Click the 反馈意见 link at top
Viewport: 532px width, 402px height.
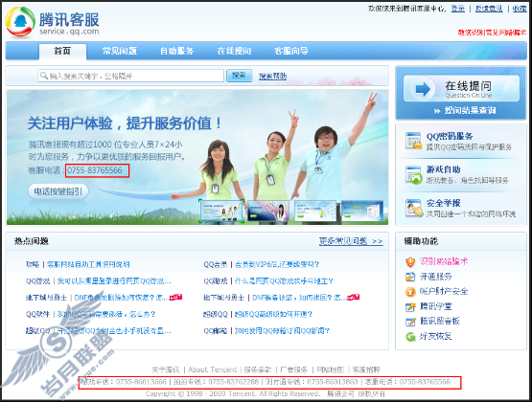[489, 9]
